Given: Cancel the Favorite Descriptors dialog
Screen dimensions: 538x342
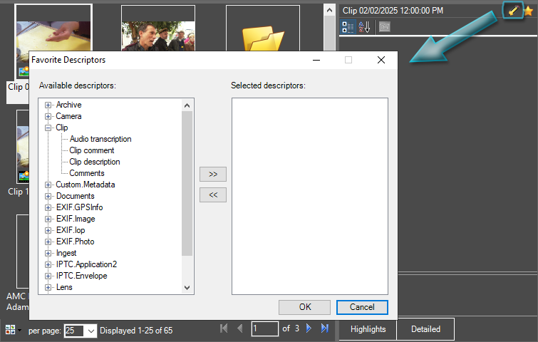Looking at the screenshot, I should click(x=362, y=307).
